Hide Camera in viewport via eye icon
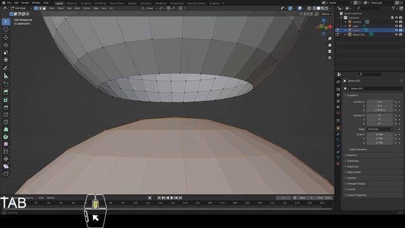 tap(396, 22)
